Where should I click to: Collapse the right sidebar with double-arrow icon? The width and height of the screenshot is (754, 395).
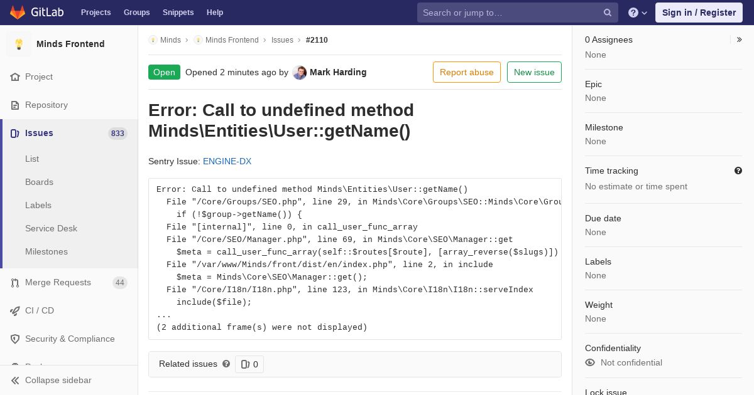click(x=740, y=39)
